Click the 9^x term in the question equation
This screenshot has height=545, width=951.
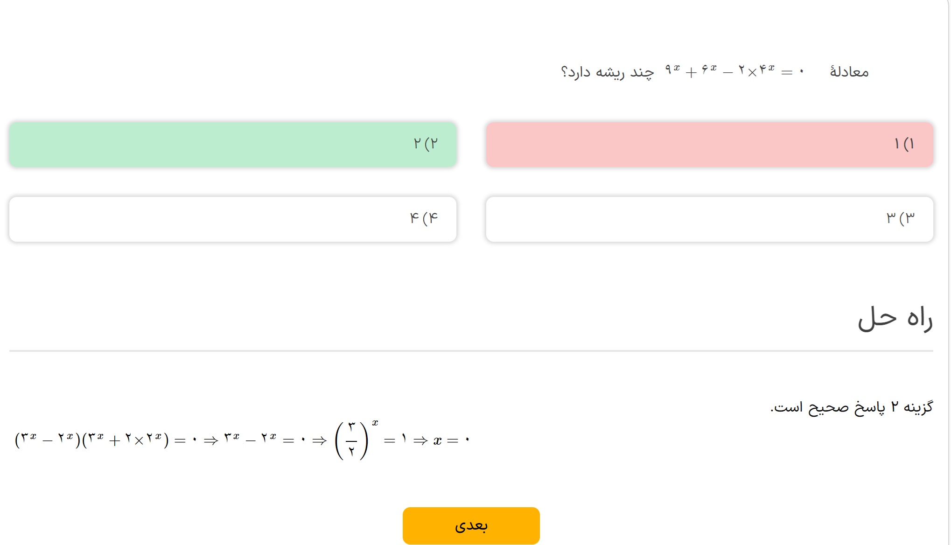(x=672, y=70)
